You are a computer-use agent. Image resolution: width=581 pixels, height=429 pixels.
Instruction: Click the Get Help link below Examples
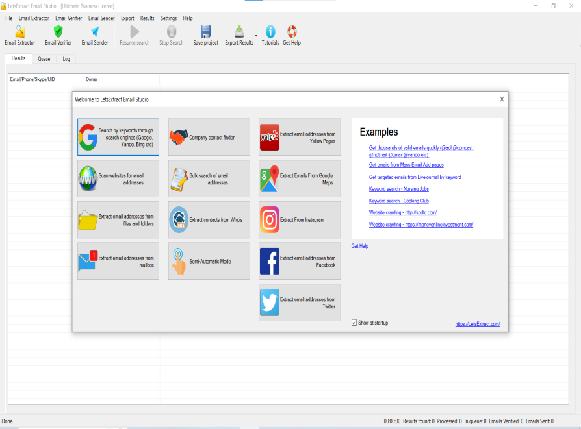(360, 246)
